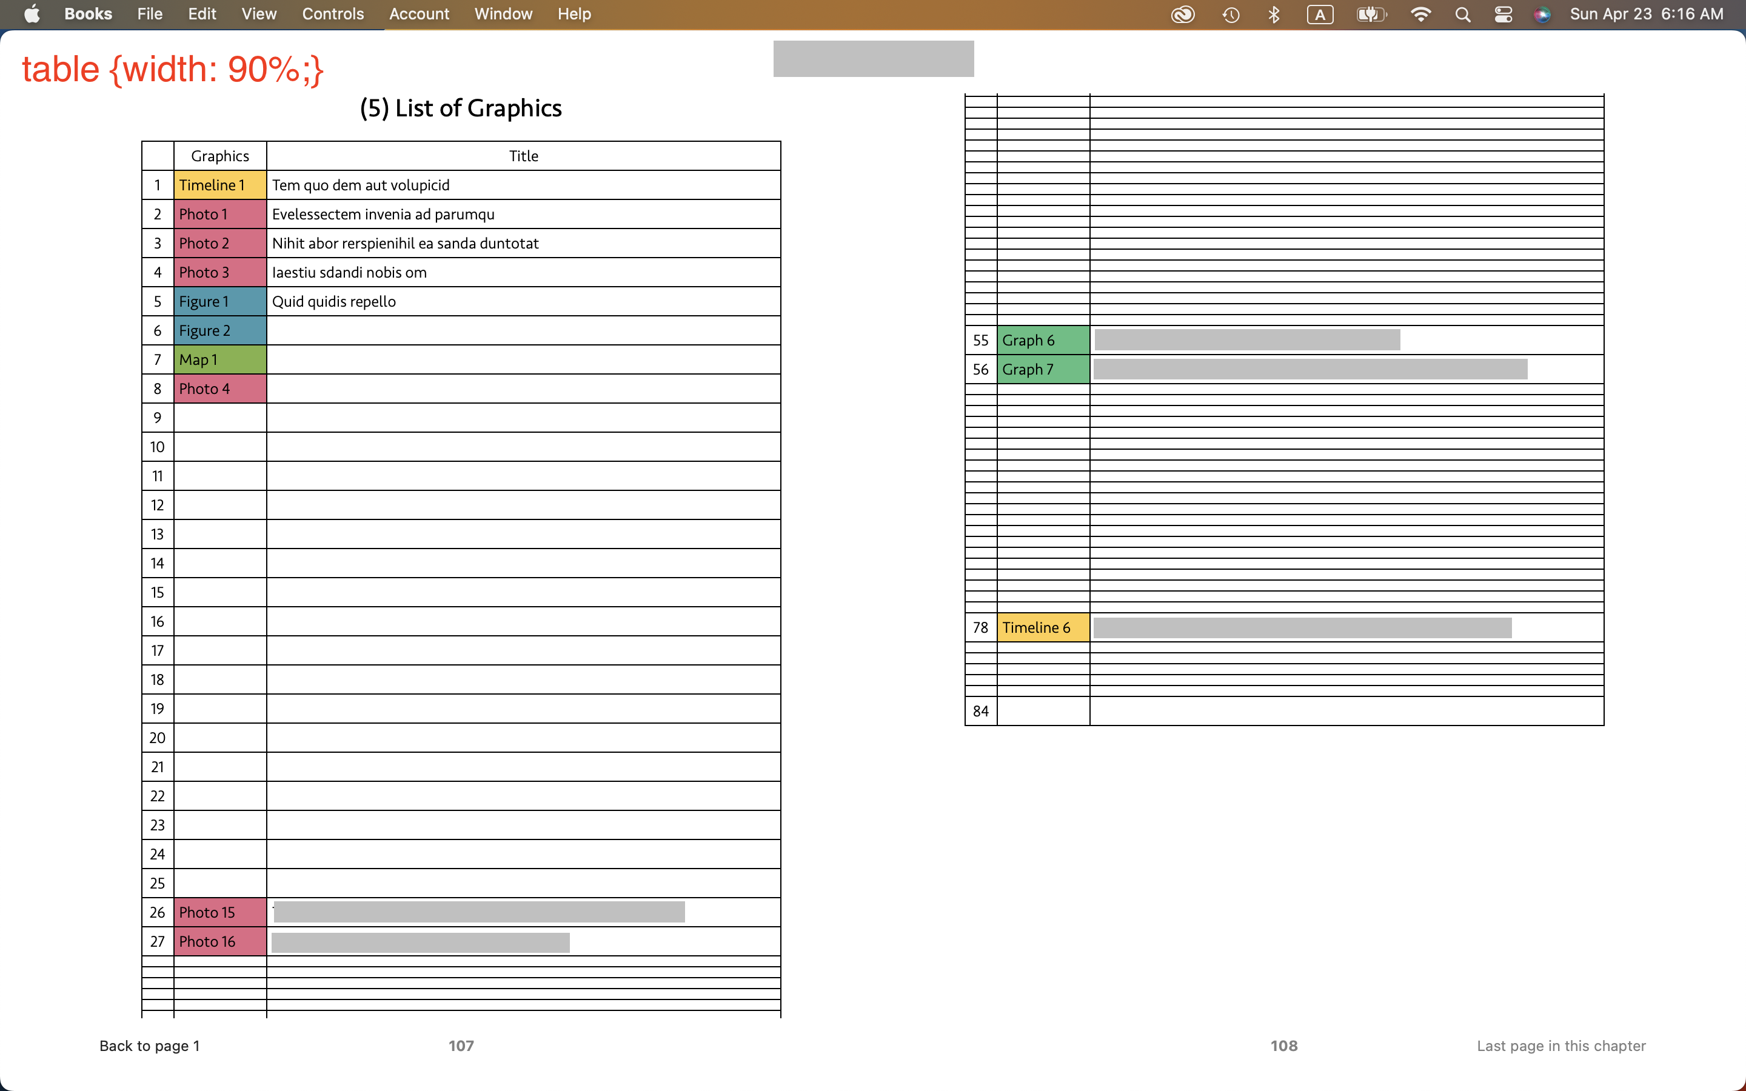Open Control Center
This screenshot has width=1746, height=1091.
(1503, 14)
